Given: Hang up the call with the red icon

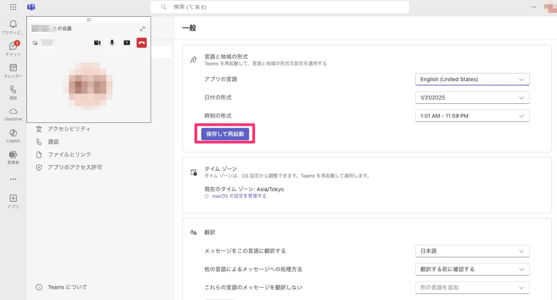Looking at the screenshot, I should coord(142,43).
